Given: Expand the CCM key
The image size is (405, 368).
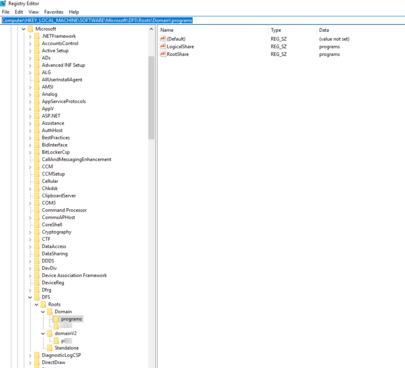Looking at the screenshot, I should pyautogui.click(x=30, y=167).
